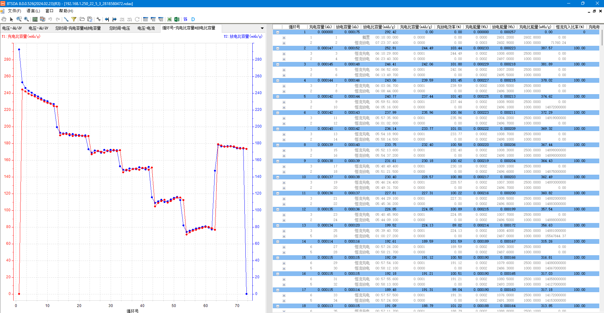
Task: Click cell value 292.42 in cycle 1
Action: point(390,32)
